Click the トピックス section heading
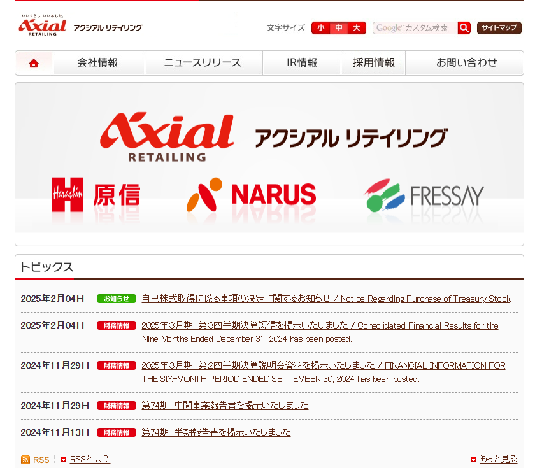 click(46, 267)
